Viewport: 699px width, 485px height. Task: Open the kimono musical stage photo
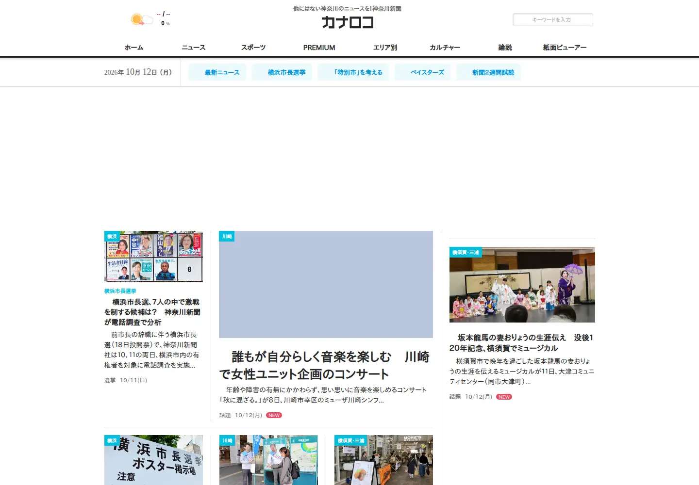[x=522, y=285]
